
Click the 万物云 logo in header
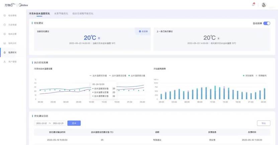[10, 5]
